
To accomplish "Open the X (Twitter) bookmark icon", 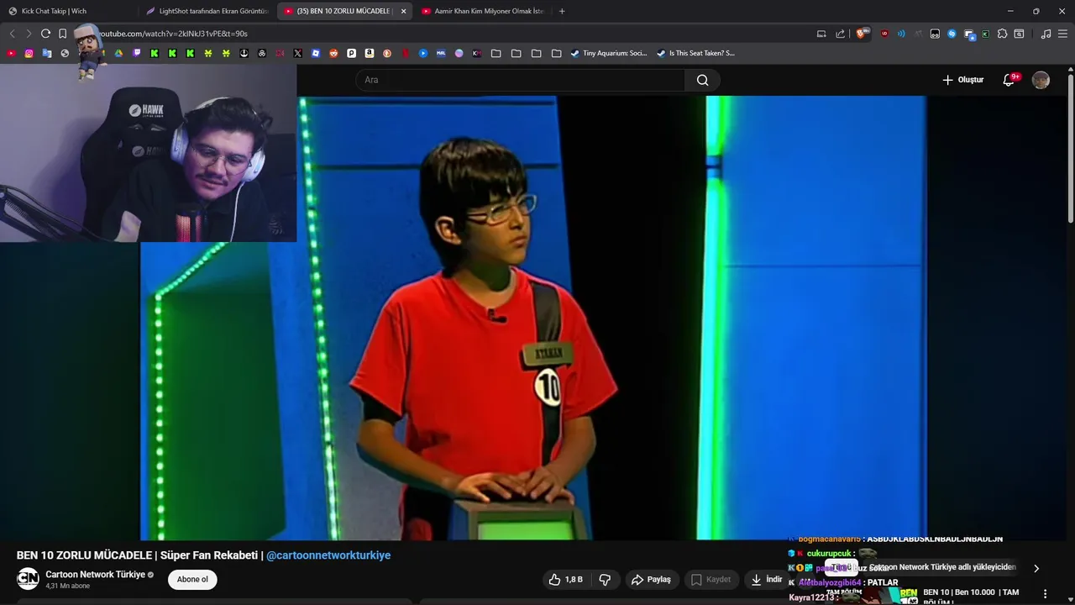I will [298, 53].
